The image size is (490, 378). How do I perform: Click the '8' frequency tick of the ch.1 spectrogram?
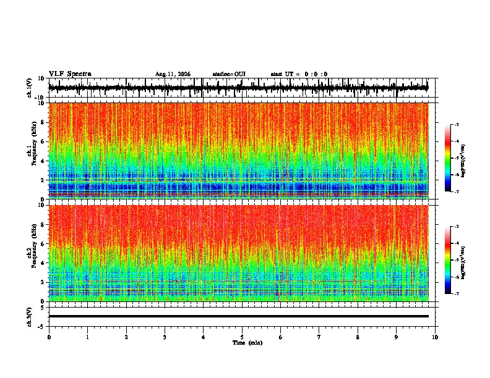click(43, 122)
